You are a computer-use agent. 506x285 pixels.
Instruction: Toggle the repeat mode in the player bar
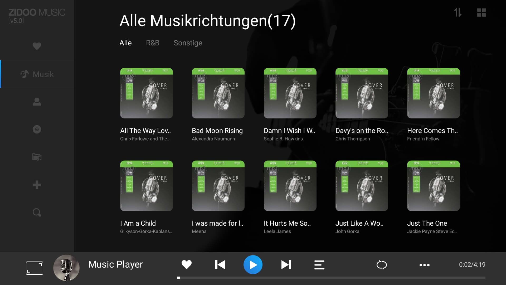click(382, 265)
